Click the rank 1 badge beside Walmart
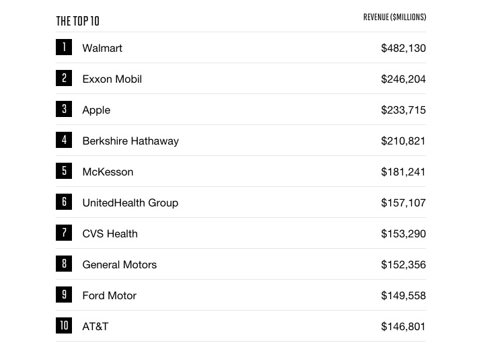 click(x=64, y=47)
